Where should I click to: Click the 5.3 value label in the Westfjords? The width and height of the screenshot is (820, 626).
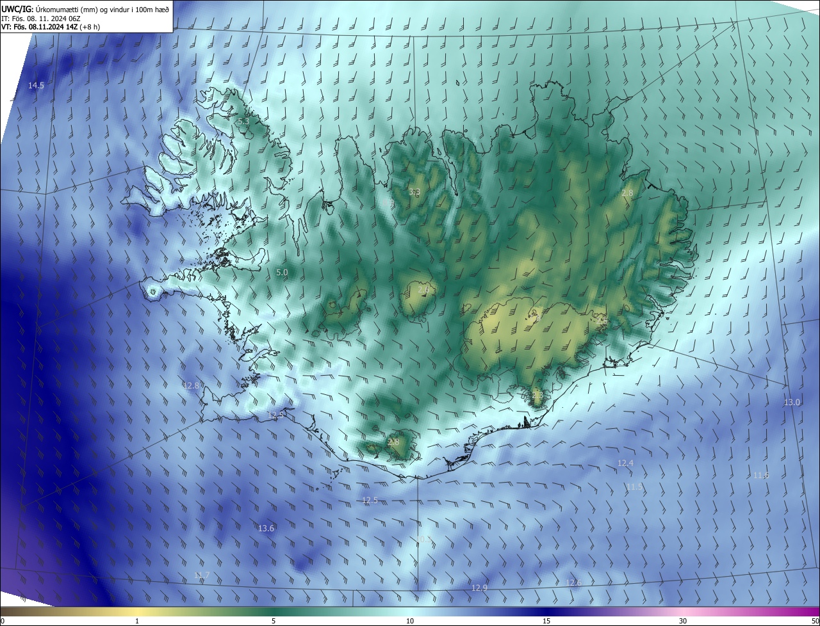click(243, 121)
